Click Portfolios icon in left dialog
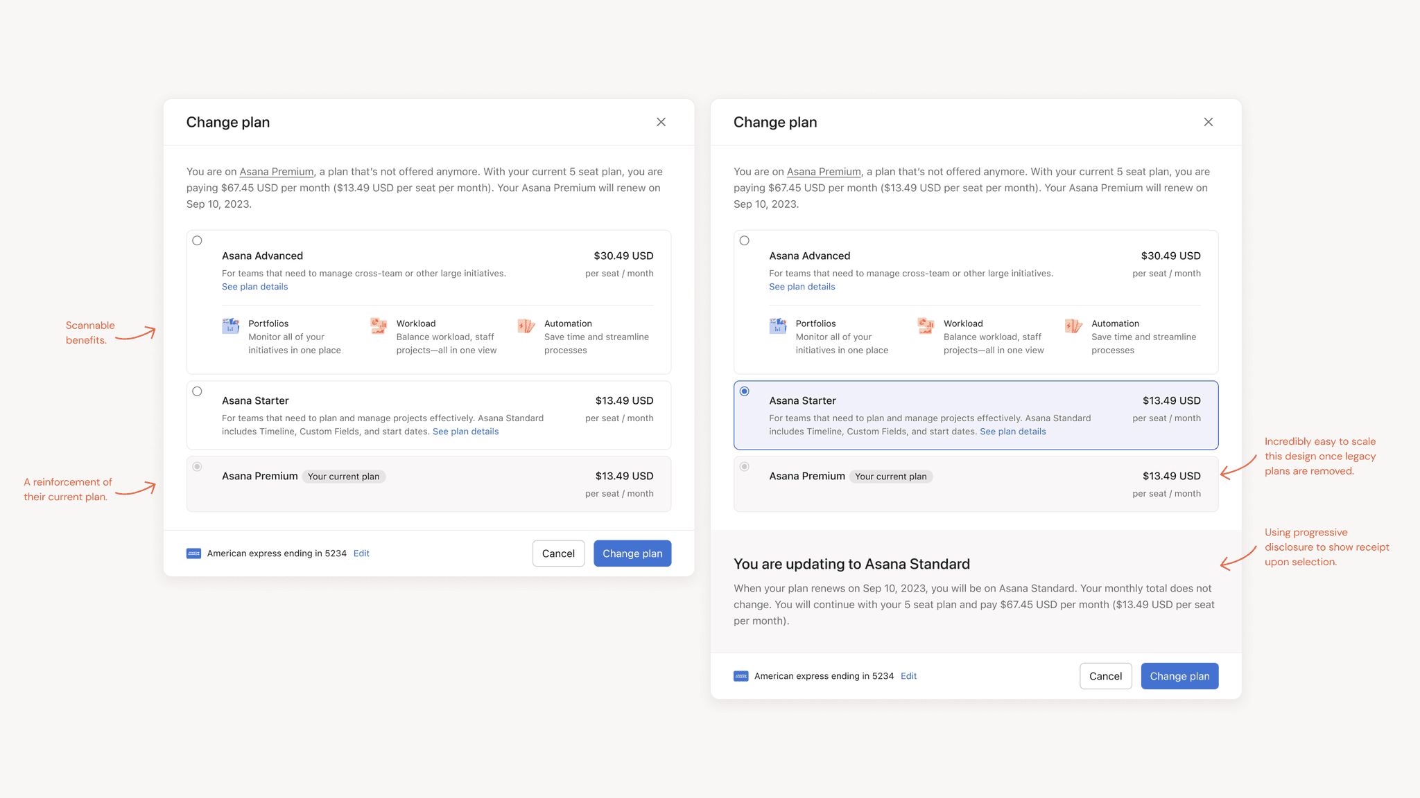Viewport: 1420px width, 798px height. [x=231, y=326]
